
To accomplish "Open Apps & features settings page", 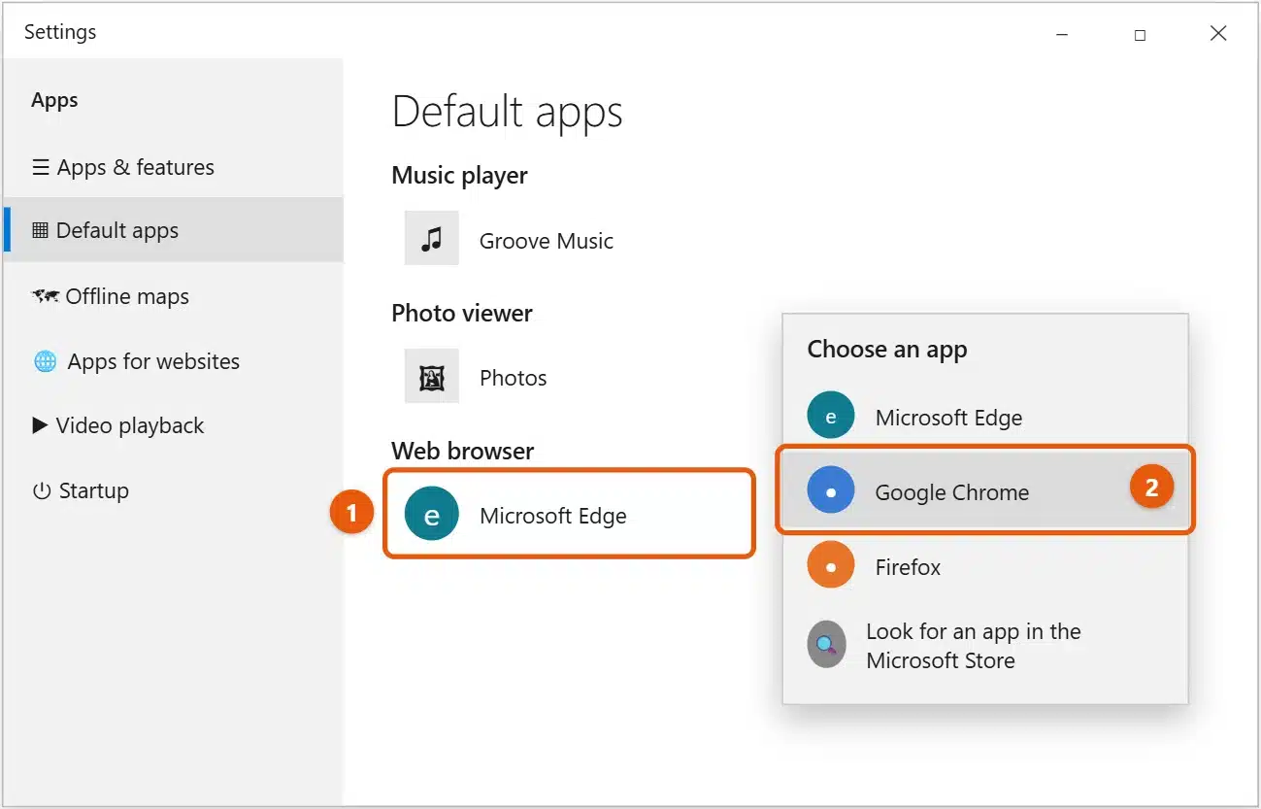I will [173, 167].
